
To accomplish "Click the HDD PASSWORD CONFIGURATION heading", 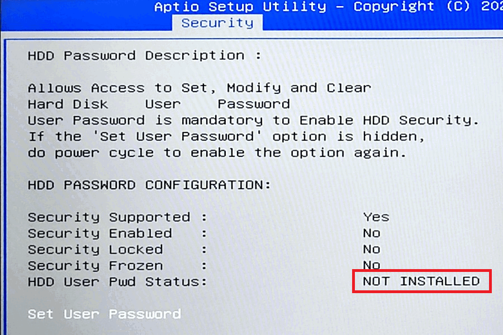I will coord(149,185).
